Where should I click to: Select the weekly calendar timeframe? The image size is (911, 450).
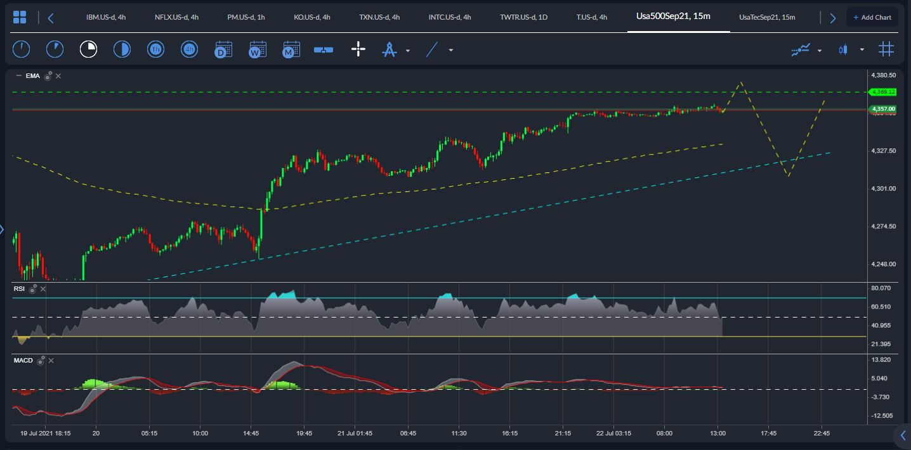tap(257, 49)
